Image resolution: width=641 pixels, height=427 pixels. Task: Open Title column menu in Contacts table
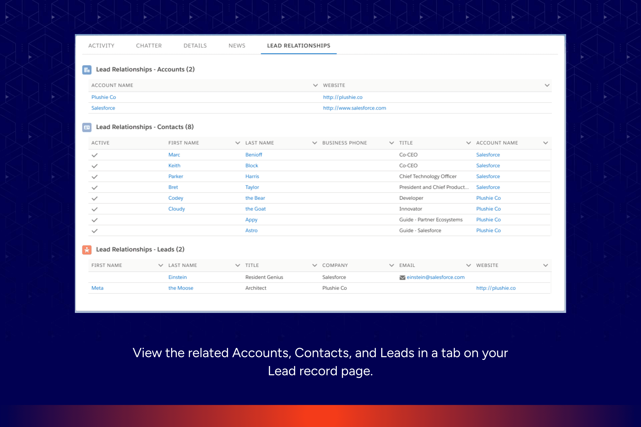(x=469, y=143)
